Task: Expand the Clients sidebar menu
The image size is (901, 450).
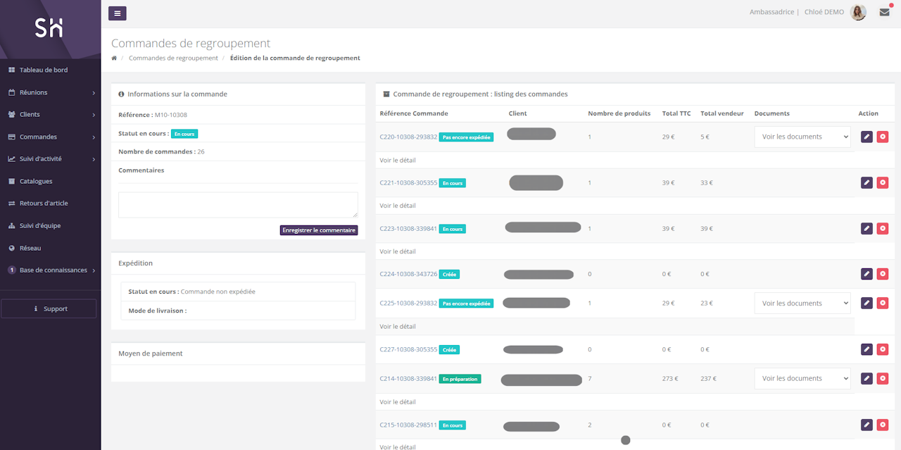Action: [x=51, y=114]
